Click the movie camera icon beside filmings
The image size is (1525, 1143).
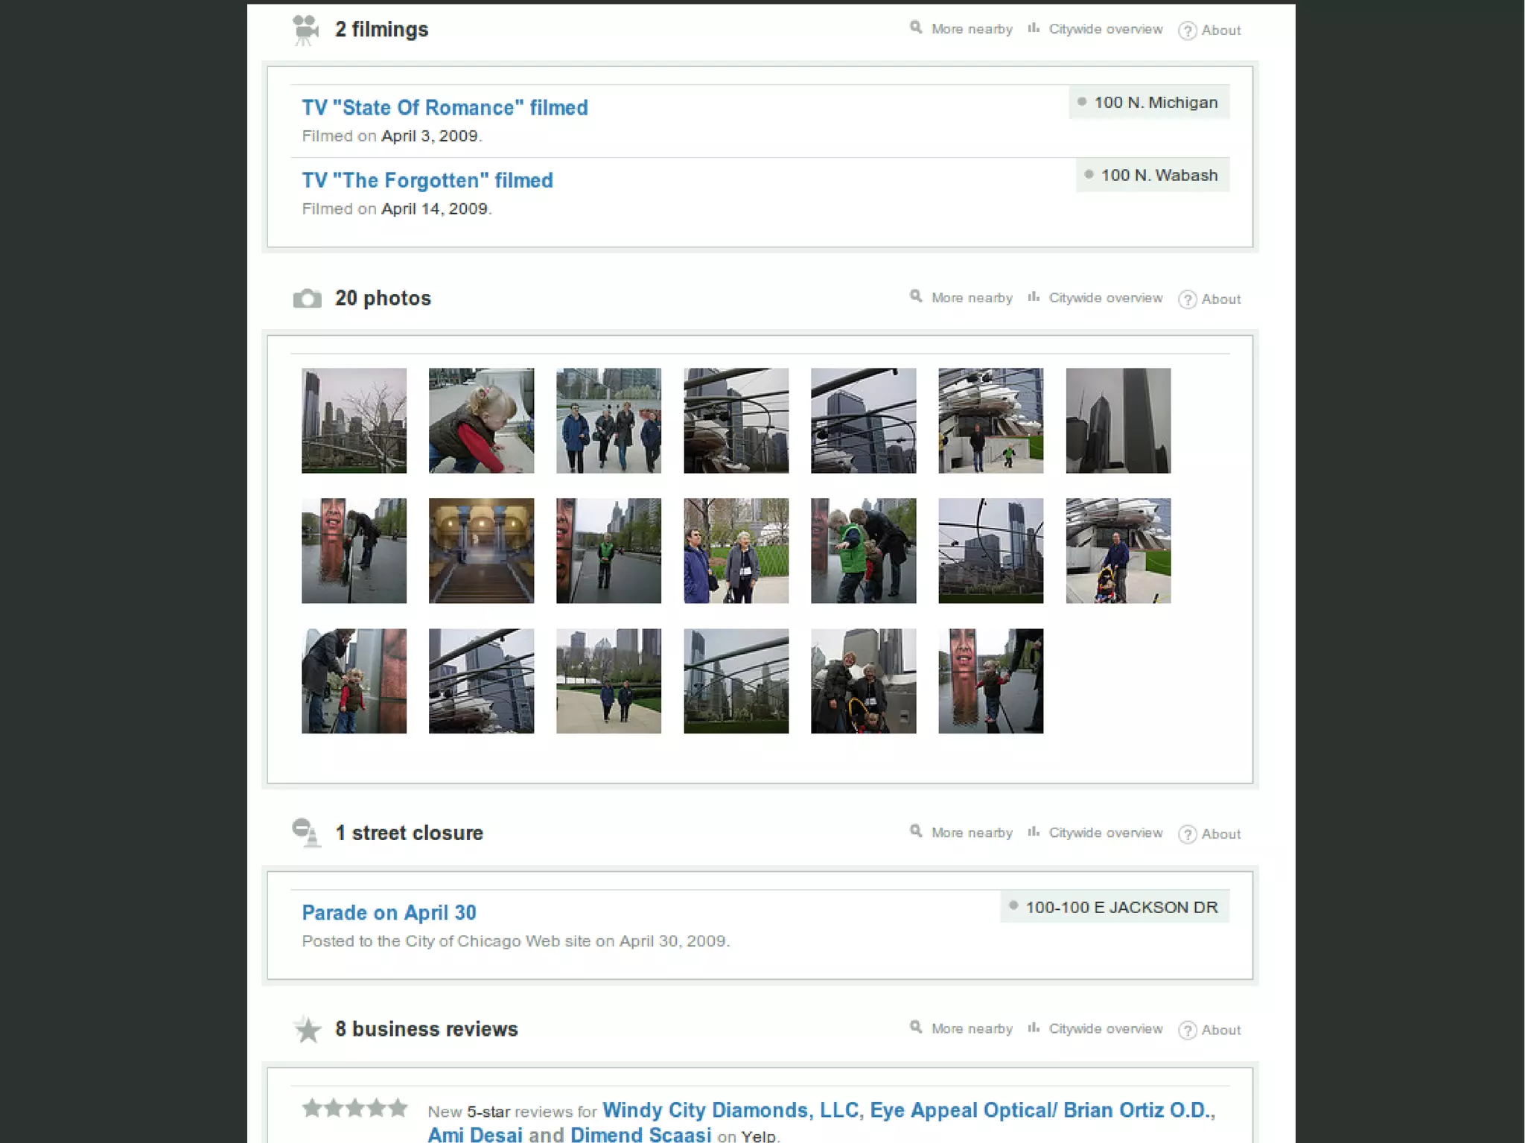[305, 30]
